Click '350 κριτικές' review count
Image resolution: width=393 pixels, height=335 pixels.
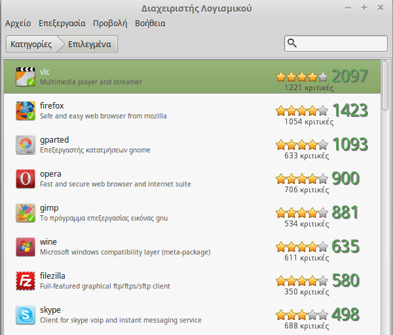click(x=307, y=292)
